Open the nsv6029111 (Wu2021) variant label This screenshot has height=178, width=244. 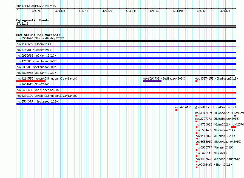coord(211,153)
